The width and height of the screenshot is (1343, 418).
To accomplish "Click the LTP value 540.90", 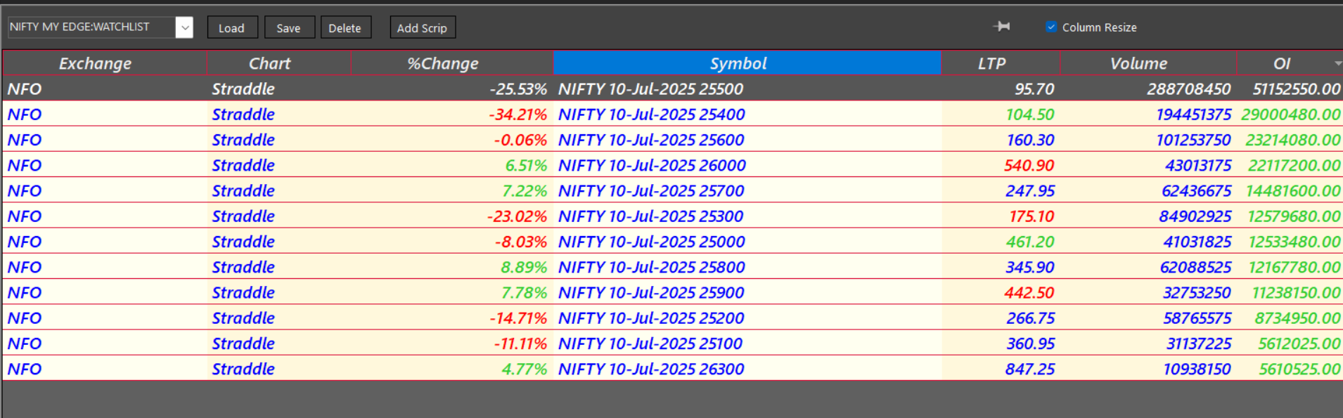I will [x=1029, y=165].
